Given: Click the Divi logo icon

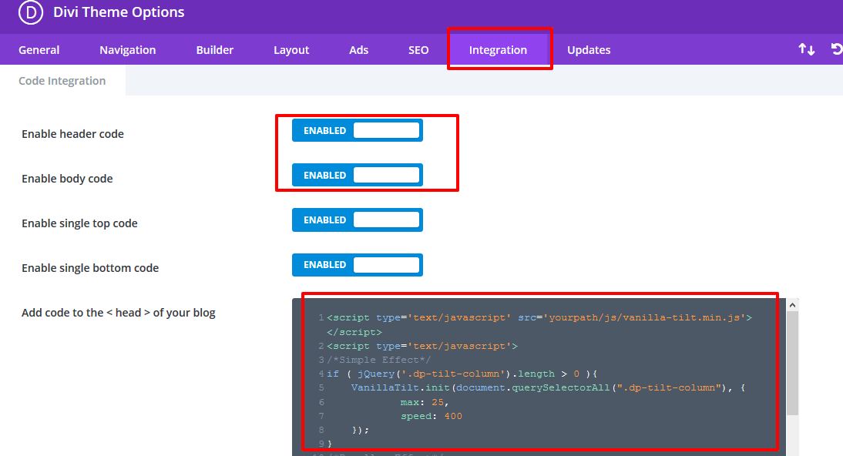Looking at the screenshot, I should click(31, 12).
